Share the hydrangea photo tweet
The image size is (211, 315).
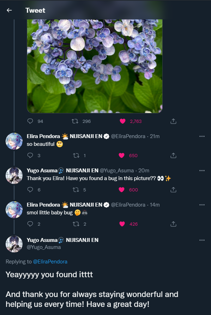coord(173,121)
